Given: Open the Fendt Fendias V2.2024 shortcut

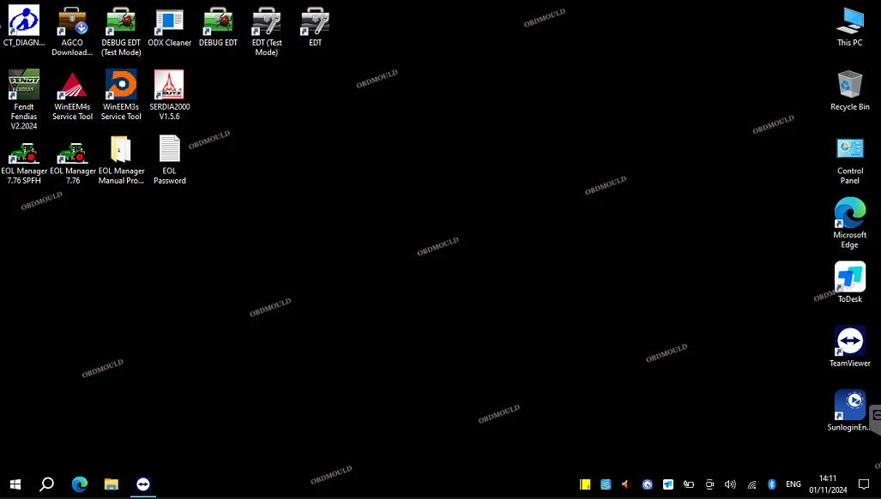Looking at the screenshot, I should (x=24, y=87).
